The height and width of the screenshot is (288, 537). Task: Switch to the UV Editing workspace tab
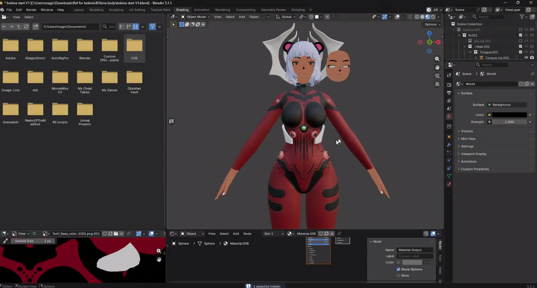(137, 10)
